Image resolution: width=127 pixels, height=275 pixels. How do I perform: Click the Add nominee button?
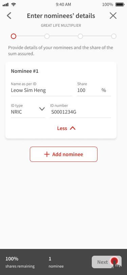[64, 154]
